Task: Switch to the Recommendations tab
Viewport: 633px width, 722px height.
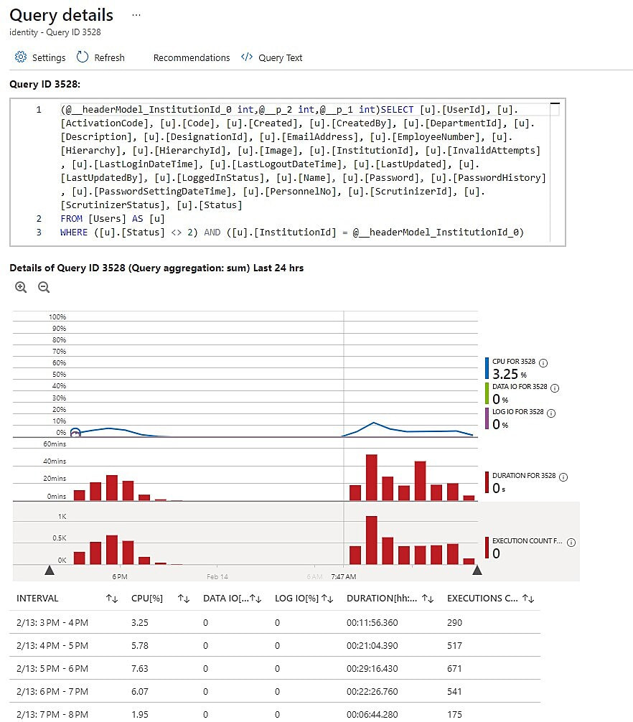Action: [x=192, y=57]
